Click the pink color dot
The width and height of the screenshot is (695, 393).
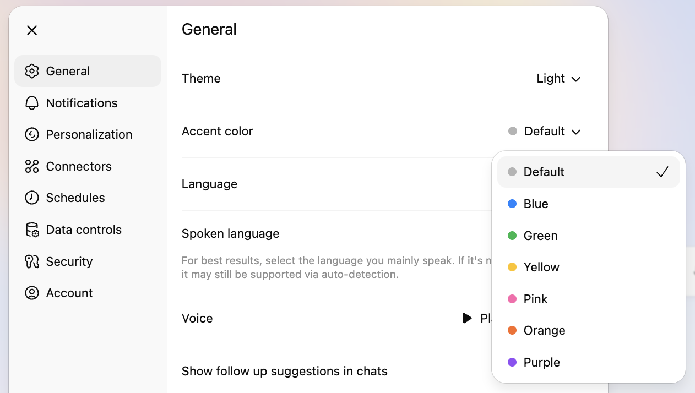512,299
